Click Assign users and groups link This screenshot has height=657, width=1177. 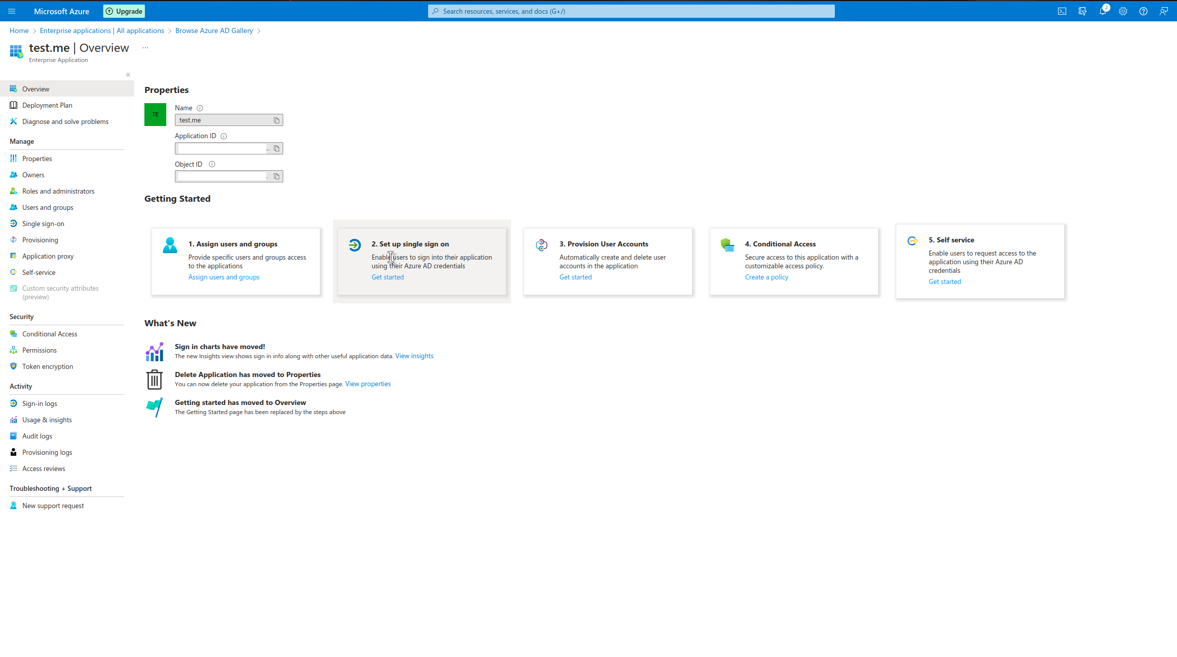224,277
